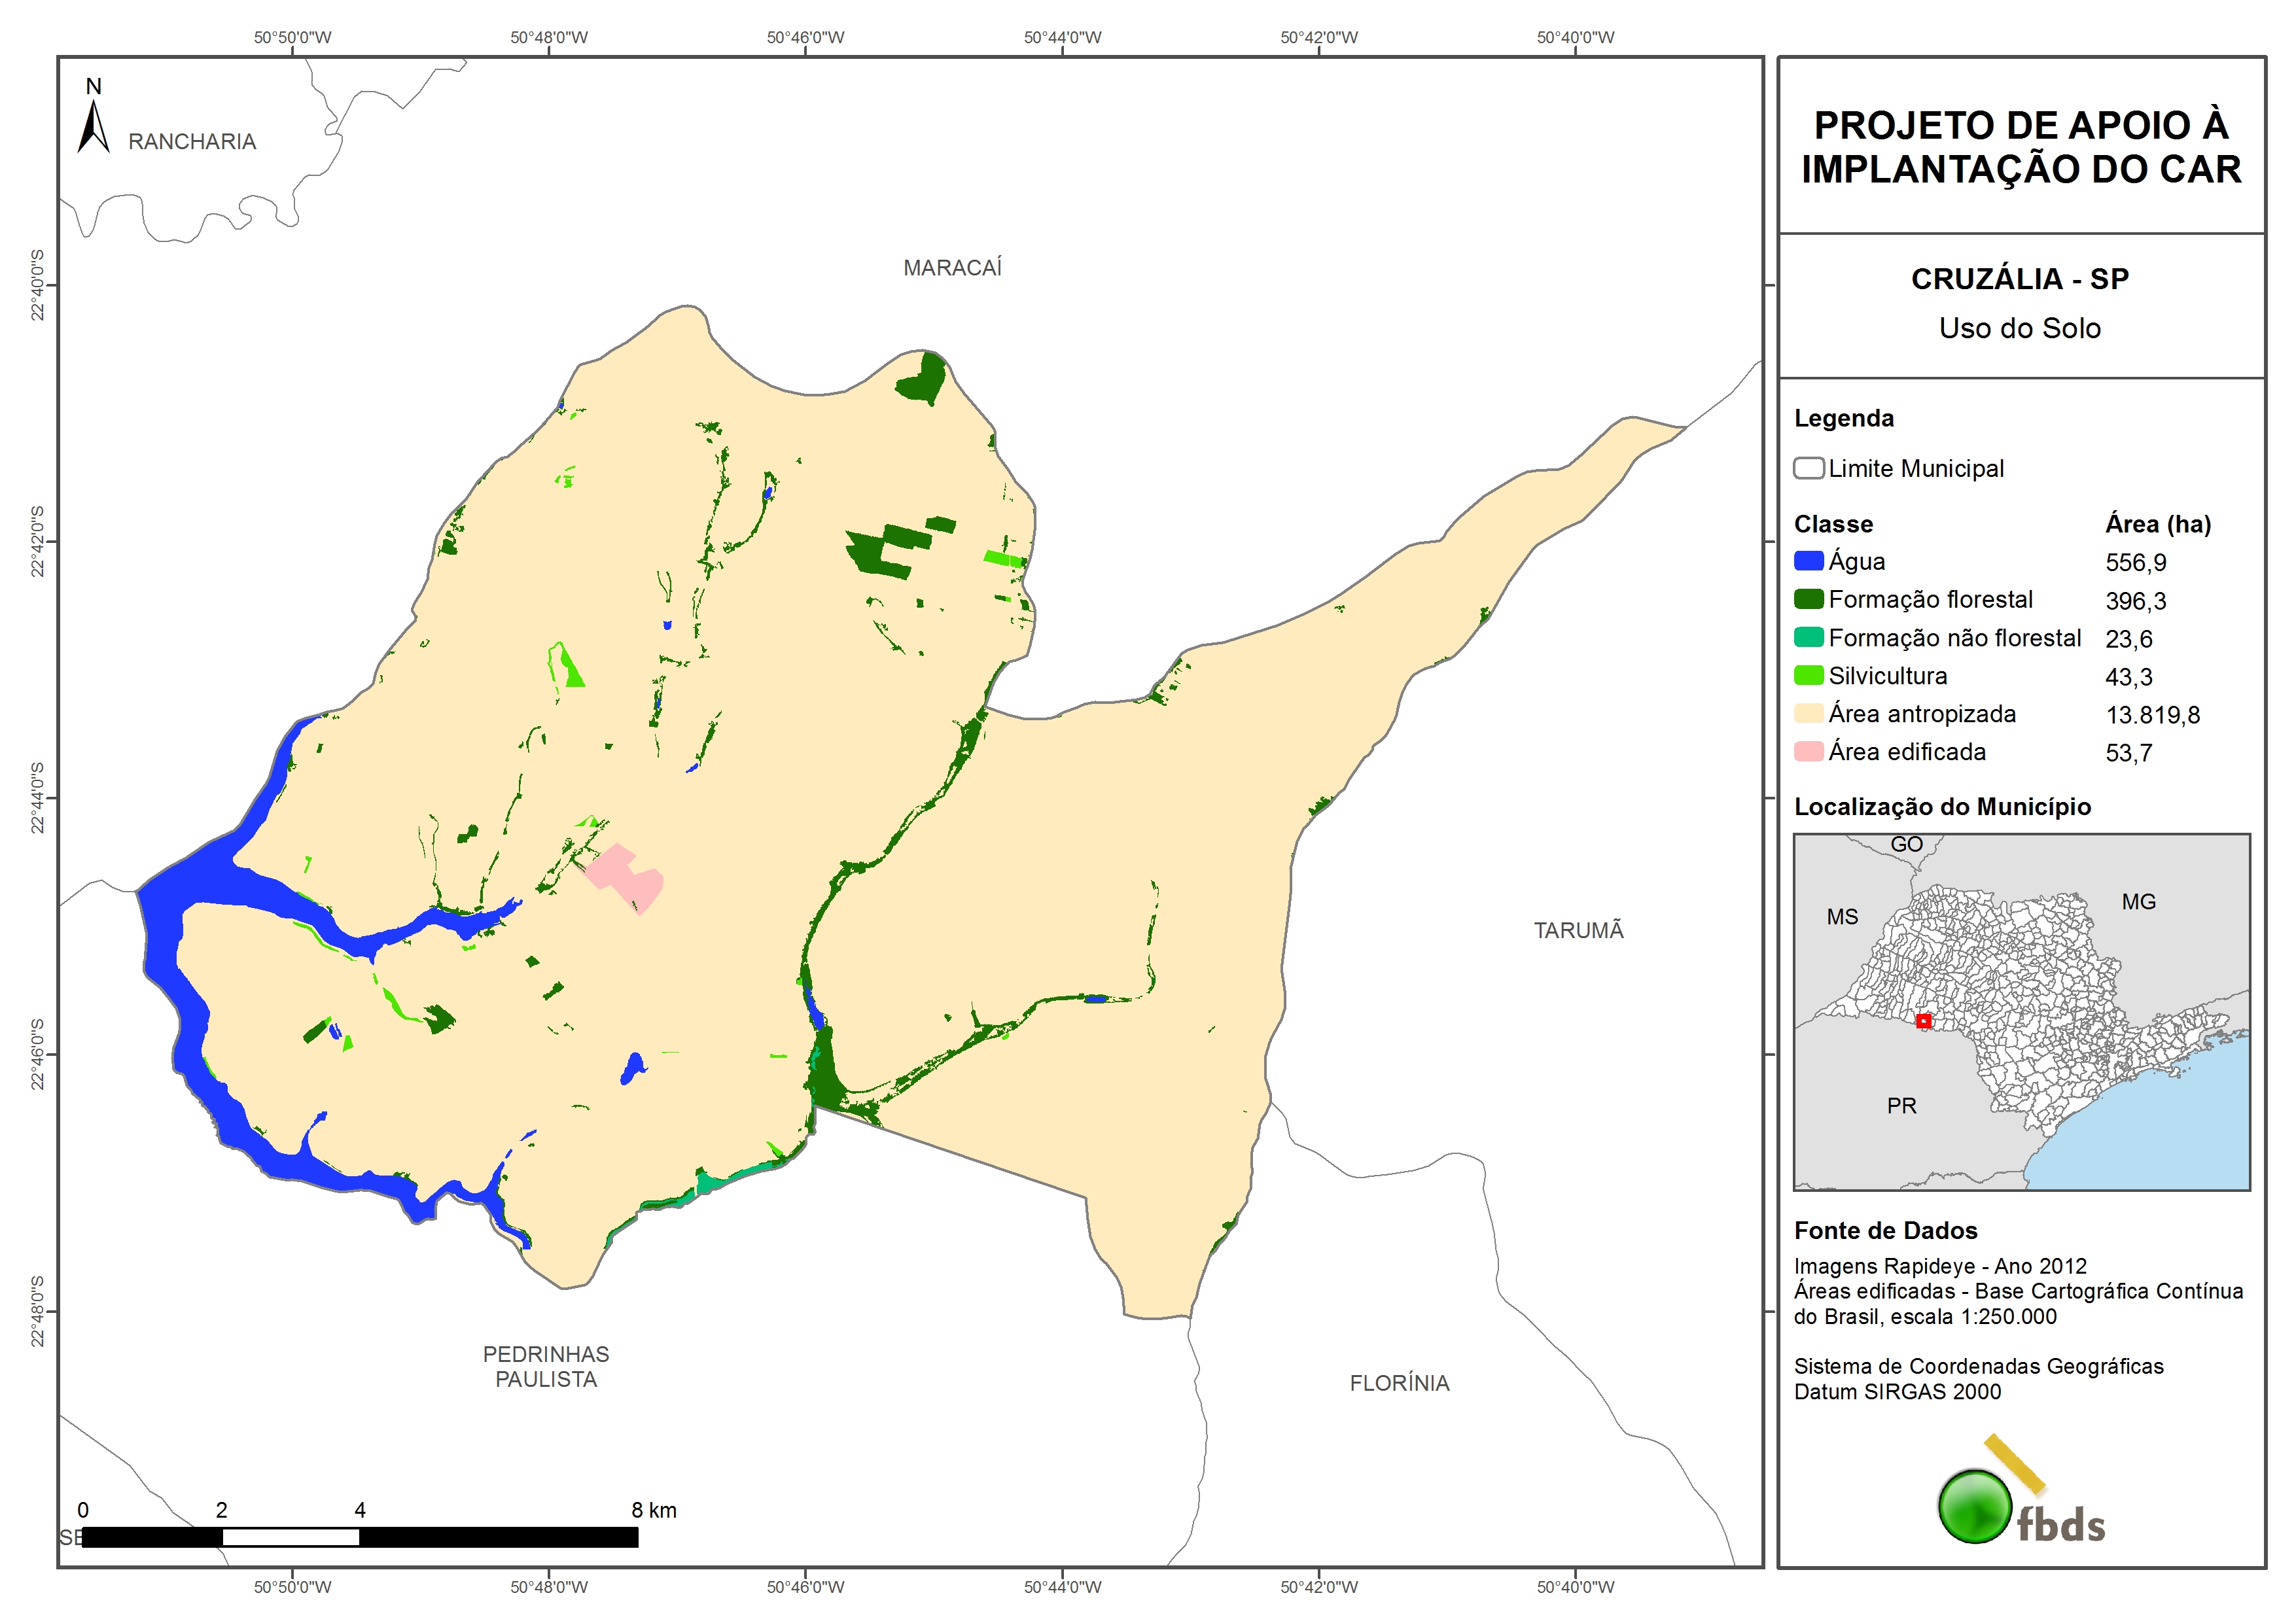Image resolution: width=2296 pixels, height=1623 pixels.
Task: Click the Formação não florestal legend swatch
Action: coord(1808,637)
